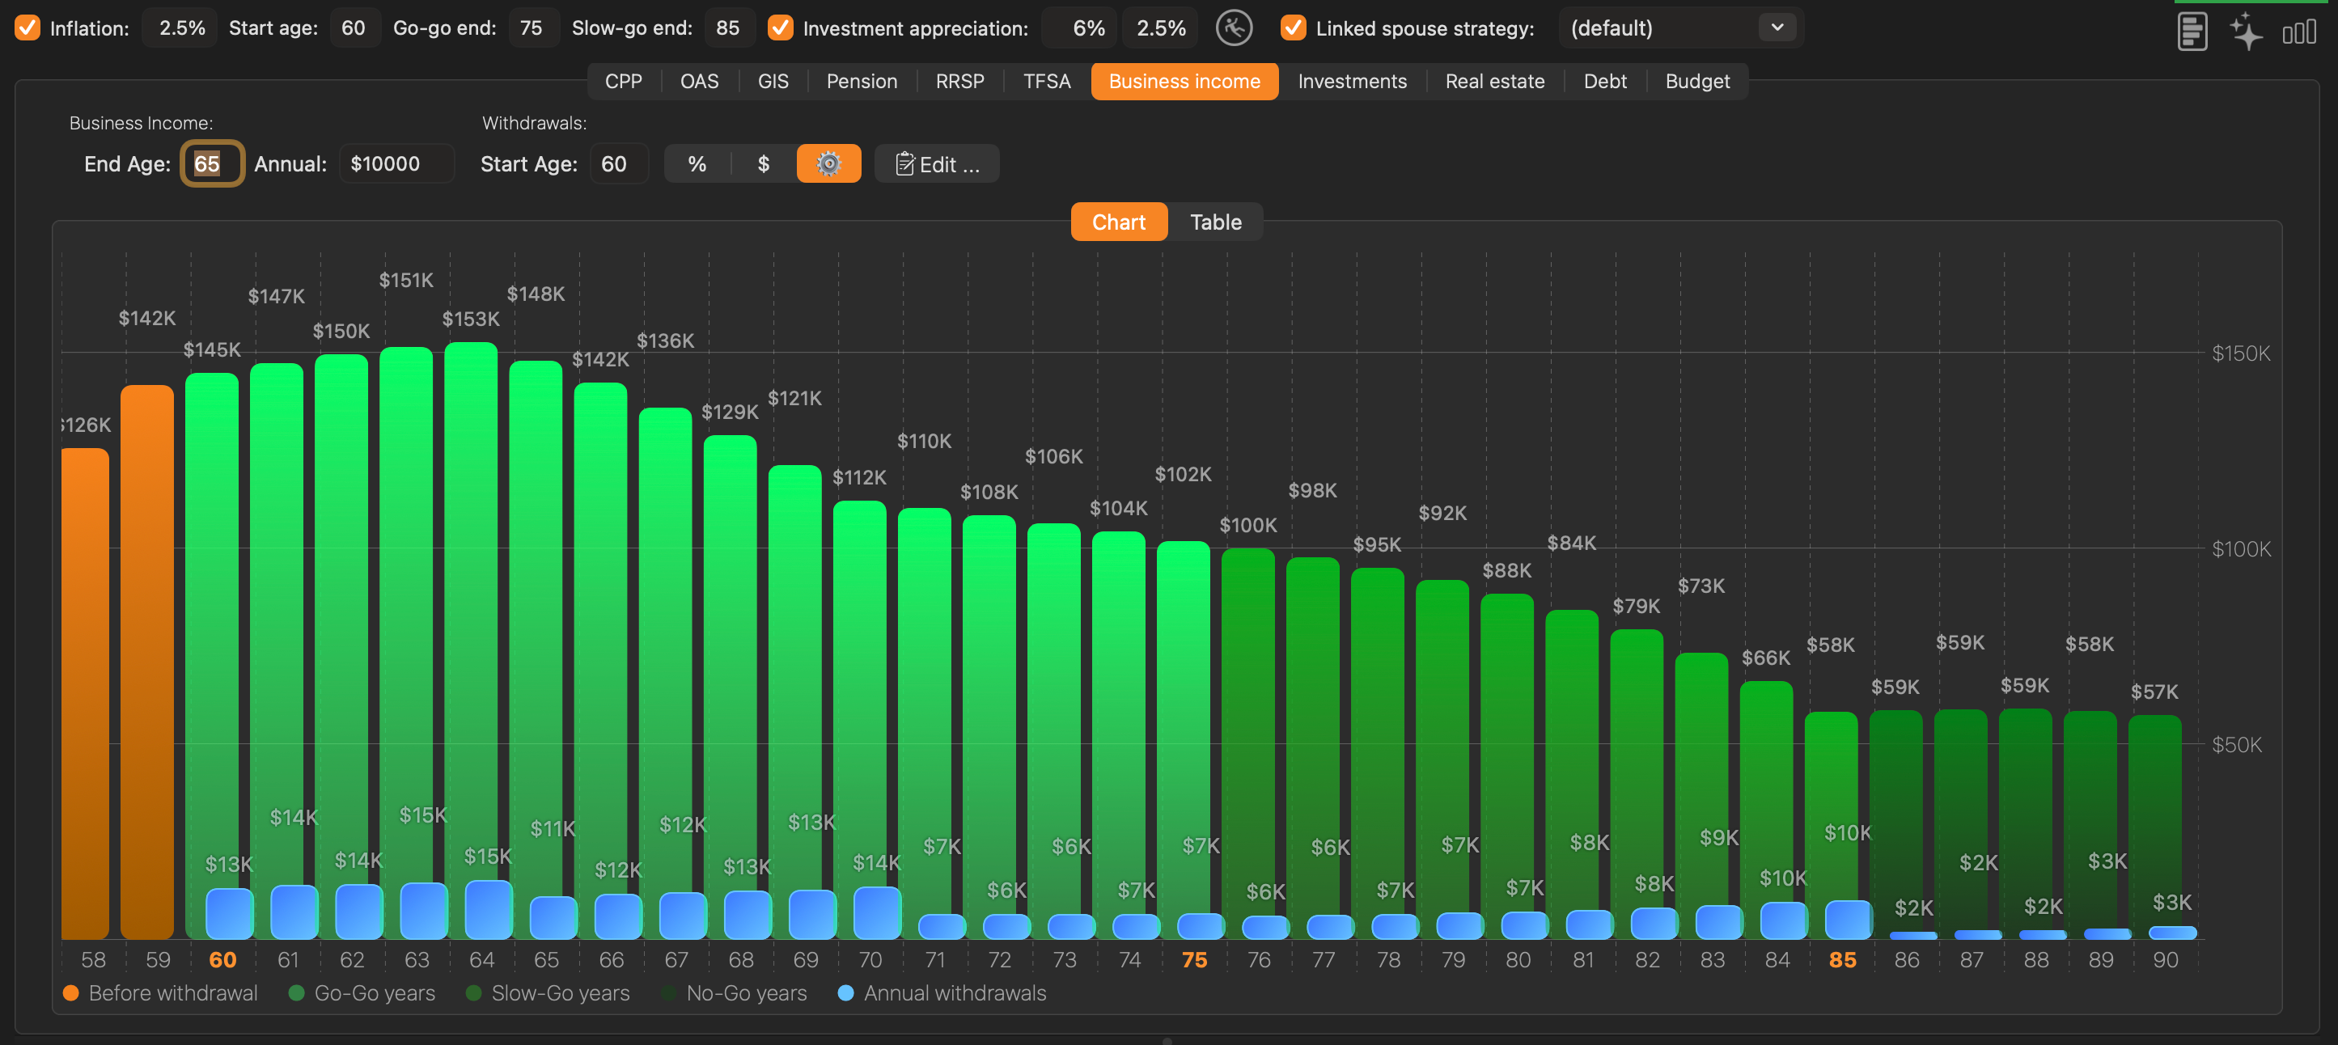This screenshot has width=2338, height=1045.
Task: Click the Withdrawals Start Age field
Action: (x=619, y=164)
